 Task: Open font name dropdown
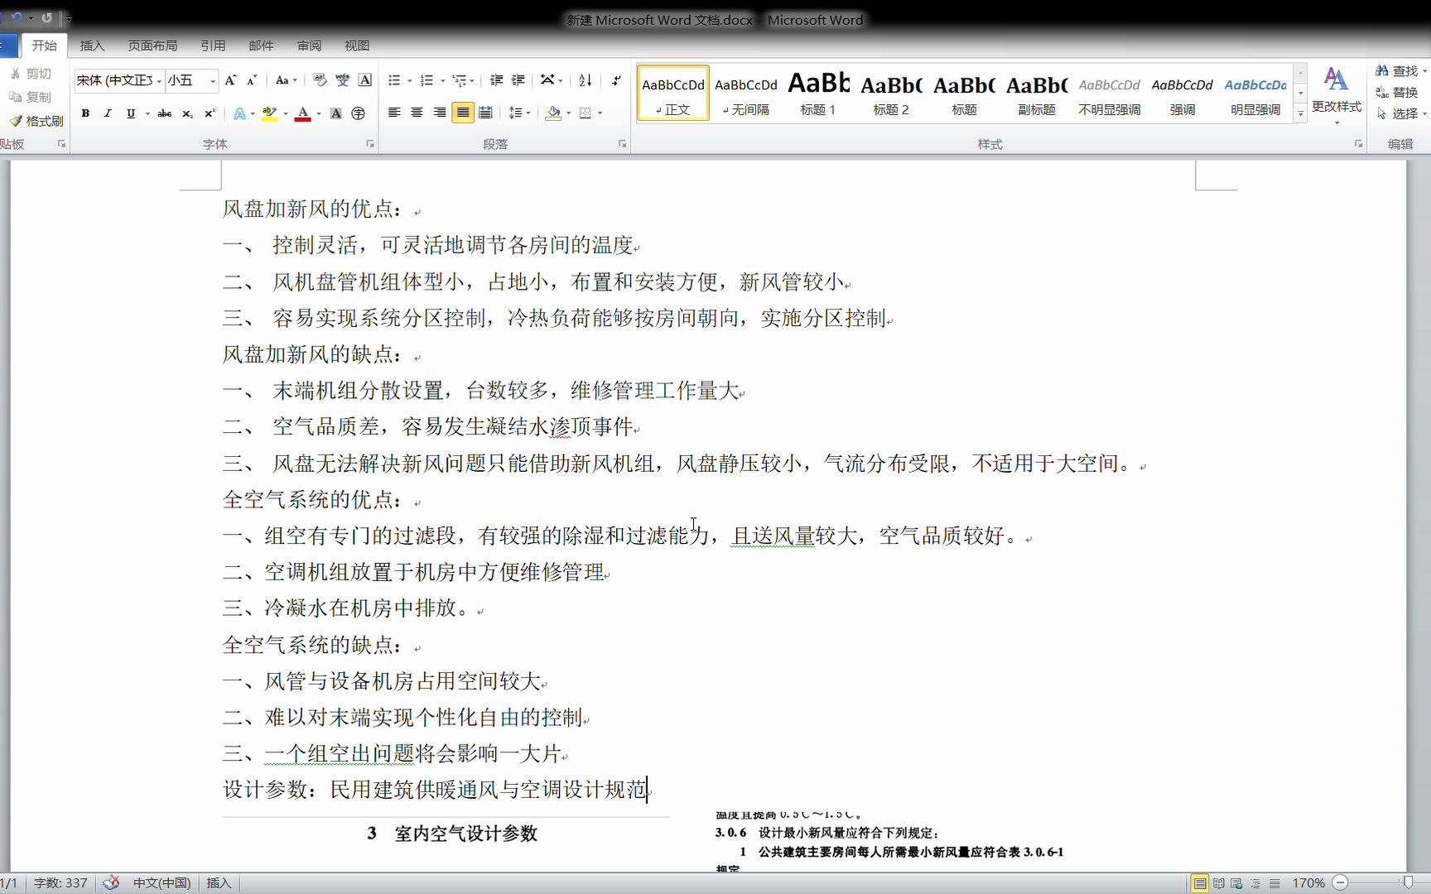[x=160, y=80]
